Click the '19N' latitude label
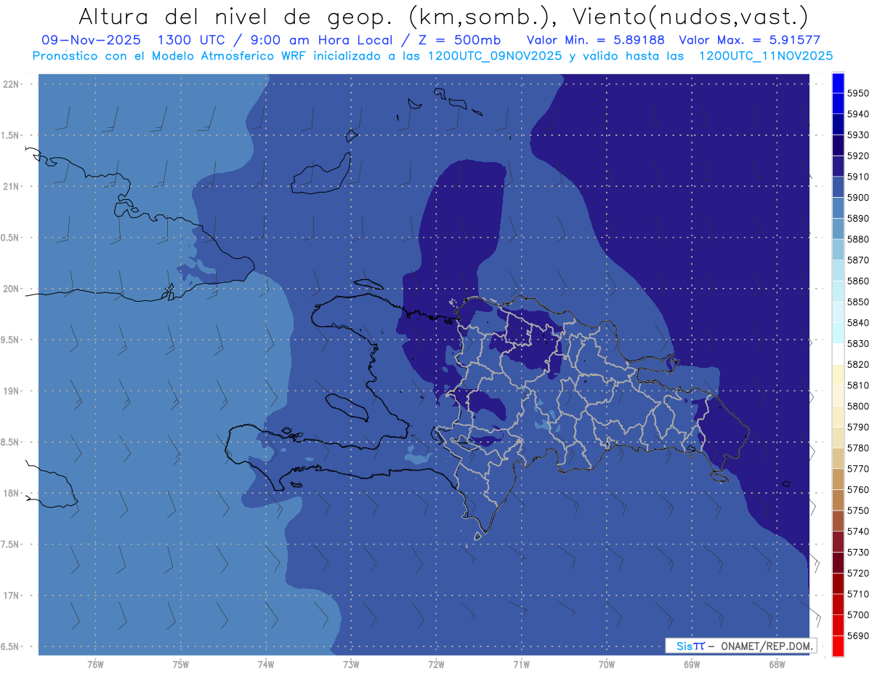 coord(10,391)
